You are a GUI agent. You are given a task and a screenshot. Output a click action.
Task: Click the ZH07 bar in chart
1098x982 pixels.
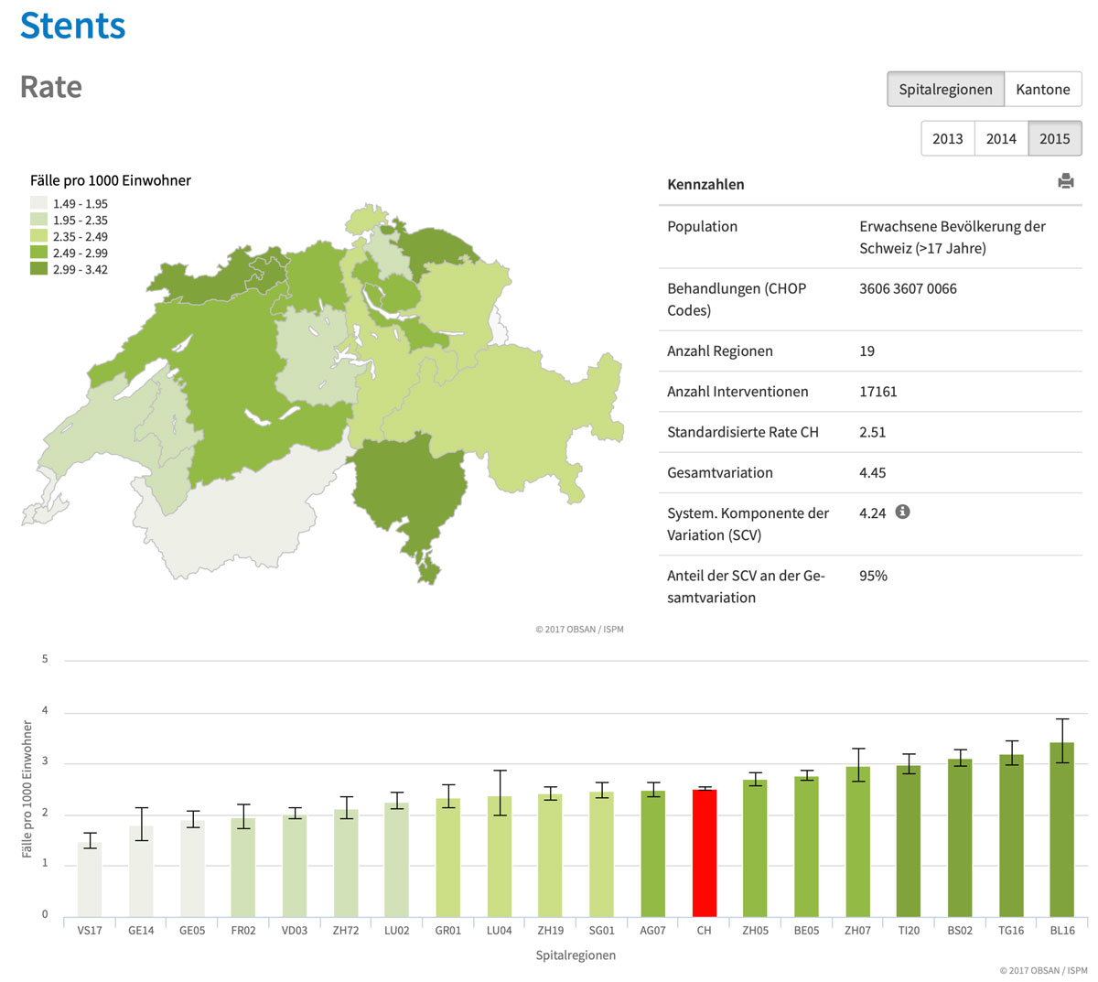pyautogui.click(x=857, y=841)
